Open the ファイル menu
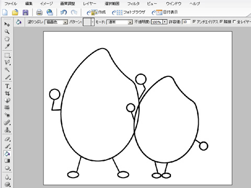251x188 pixels. coord(10,4)
